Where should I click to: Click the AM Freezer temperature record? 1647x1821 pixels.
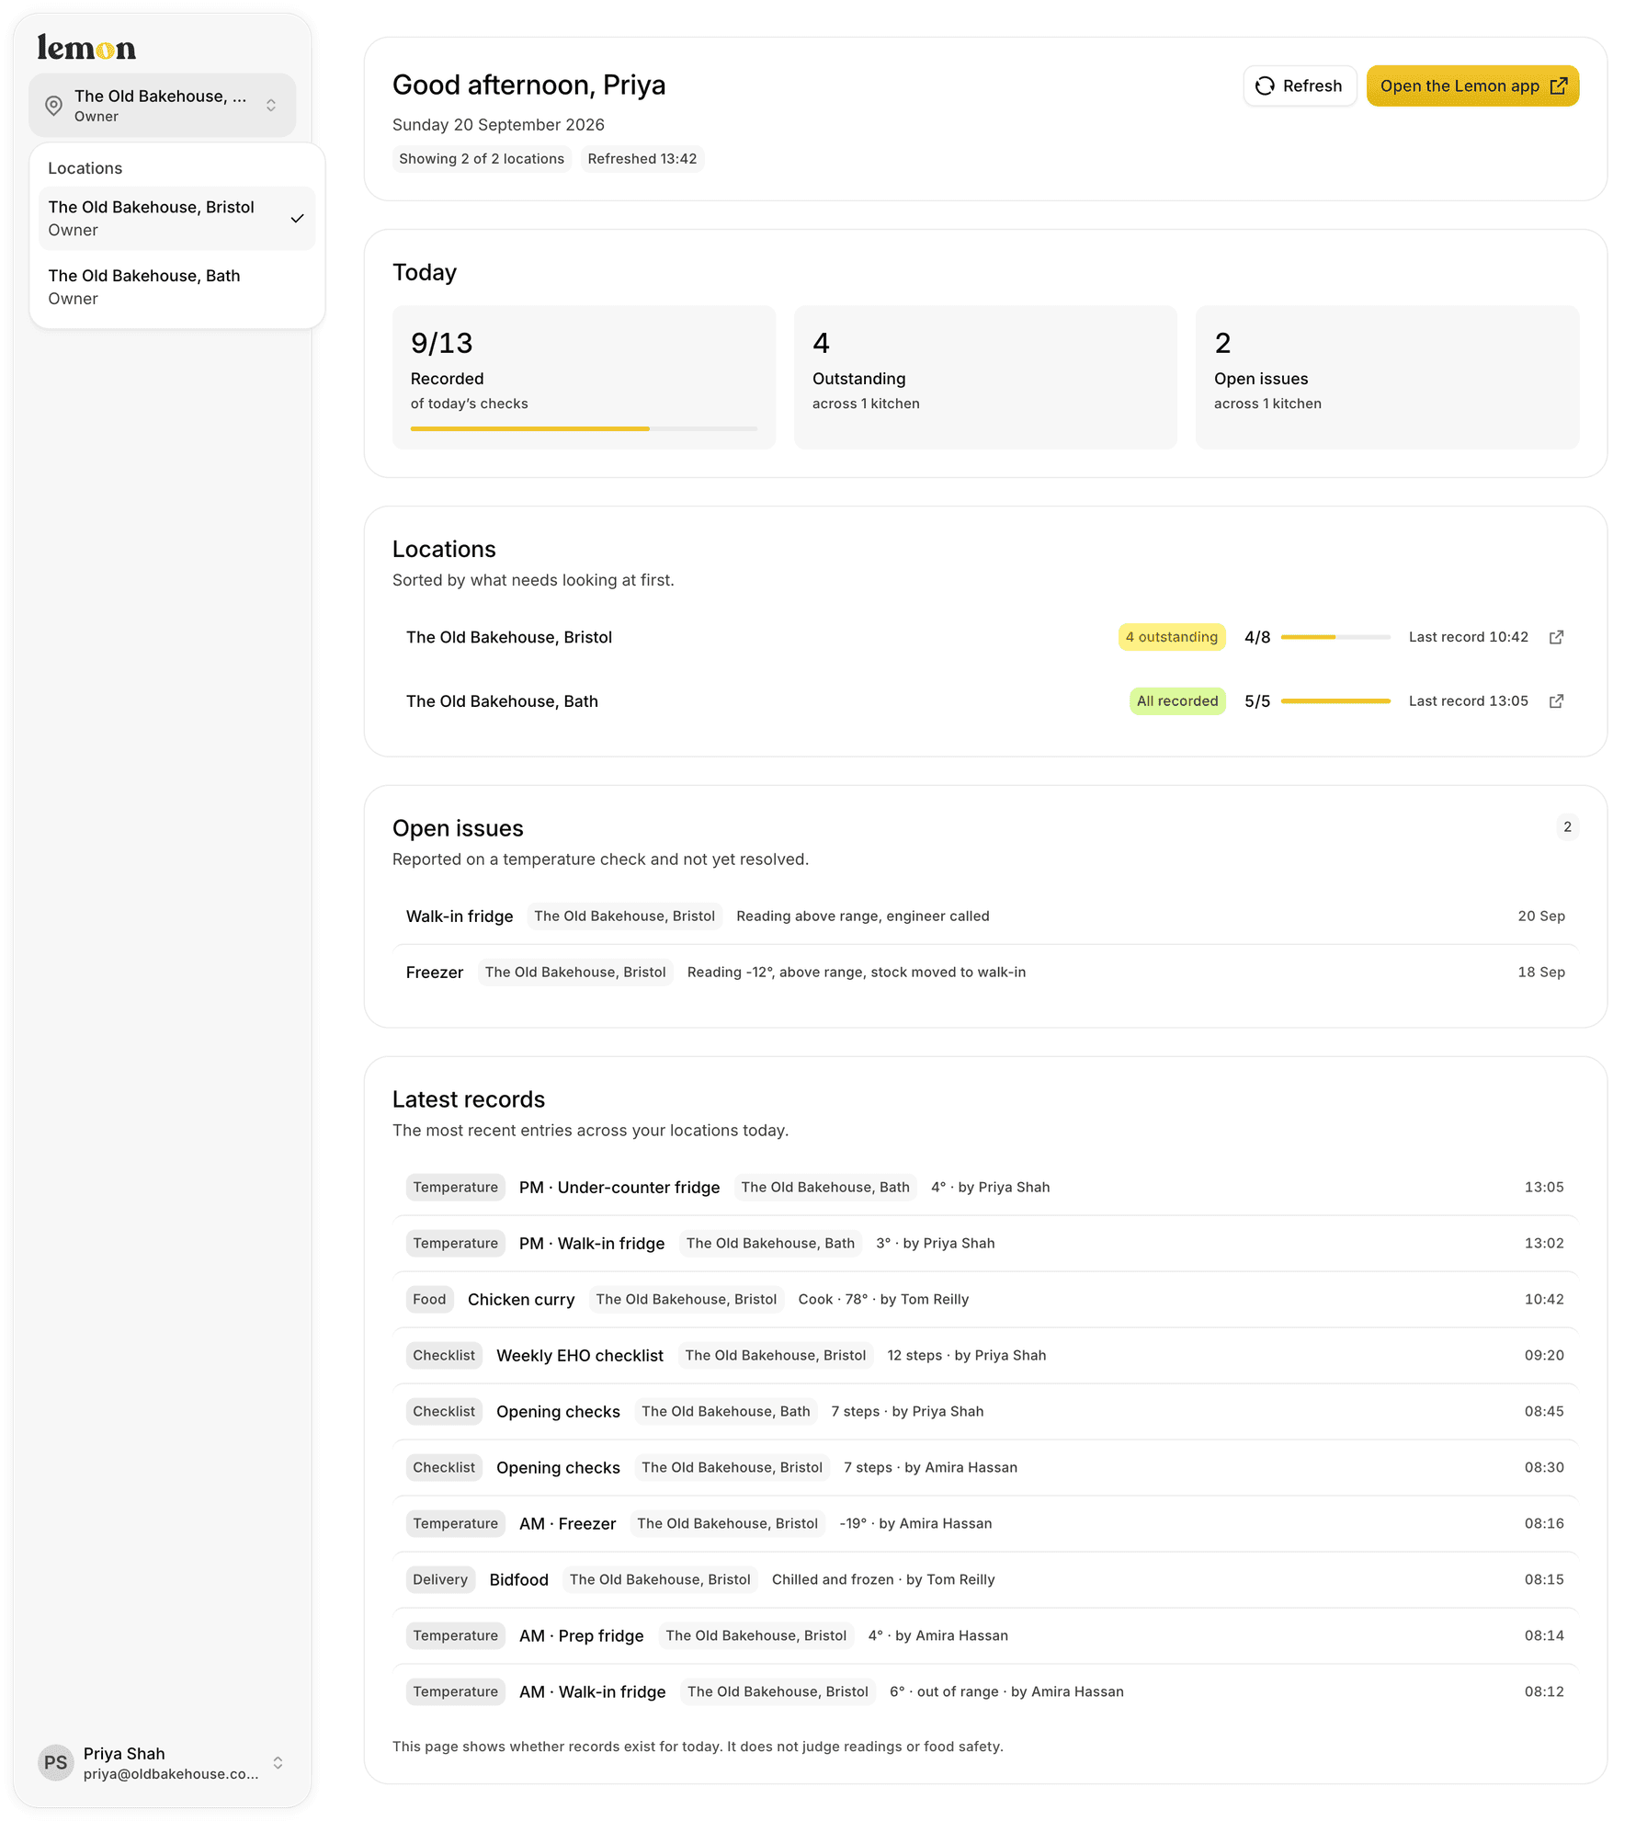click(985, 1524)
